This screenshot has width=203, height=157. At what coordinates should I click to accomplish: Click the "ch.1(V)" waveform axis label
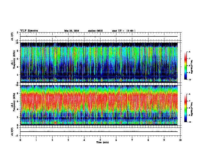[x=12, y=36]
